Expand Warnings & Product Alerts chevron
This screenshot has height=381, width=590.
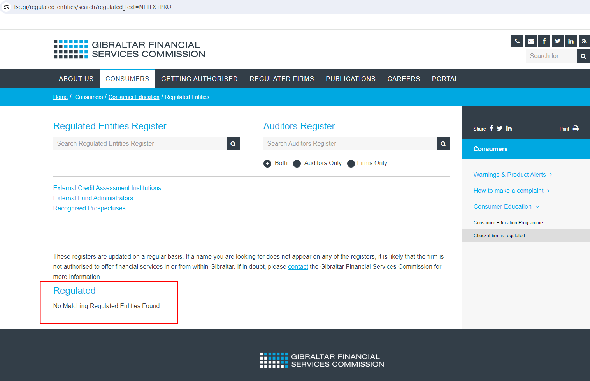pyautogui.click(x=551, y=175)
